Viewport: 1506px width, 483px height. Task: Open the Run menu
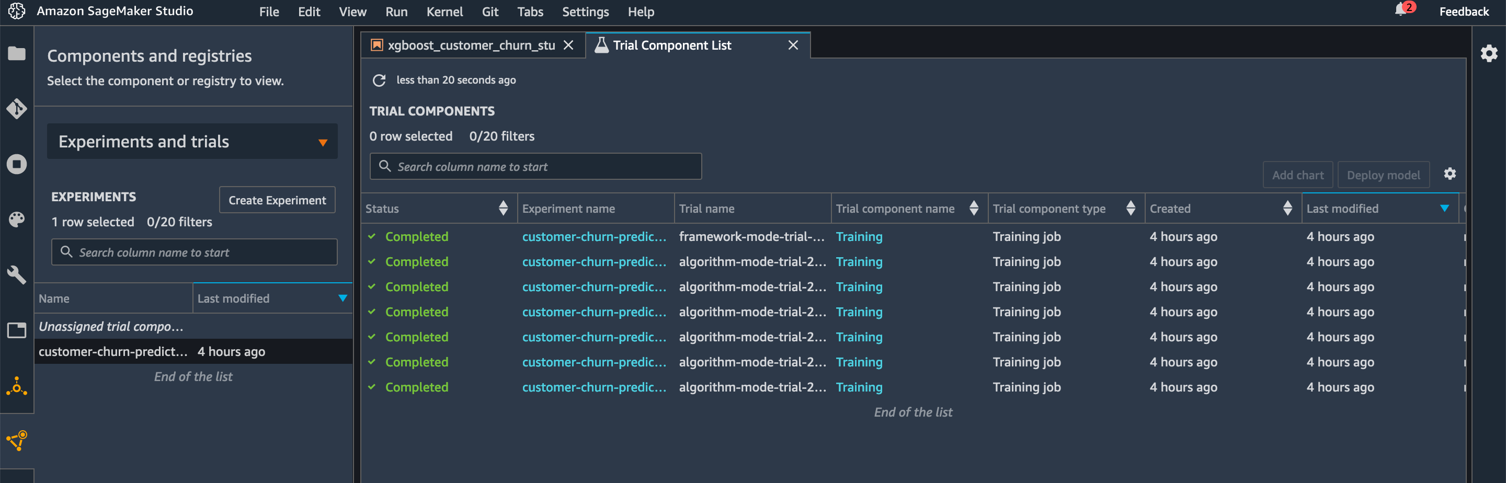(396, 11)
